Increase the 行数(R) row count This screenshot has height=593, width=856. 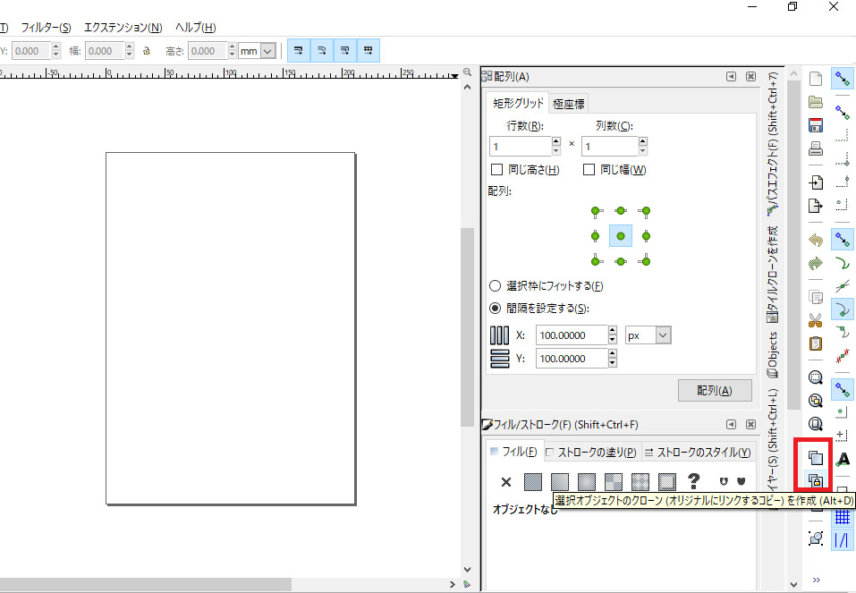[555, 141]
